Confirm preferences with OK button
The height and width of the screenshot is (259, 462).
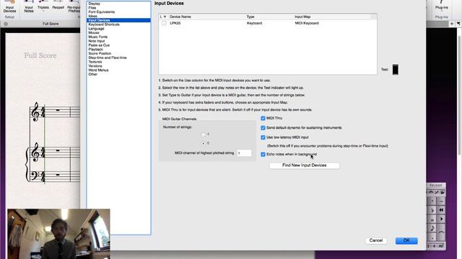[406, 240]
